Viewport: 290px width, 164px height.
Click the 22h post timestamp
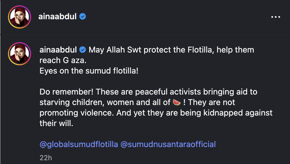pyautogui.click(x=46, y=158)
